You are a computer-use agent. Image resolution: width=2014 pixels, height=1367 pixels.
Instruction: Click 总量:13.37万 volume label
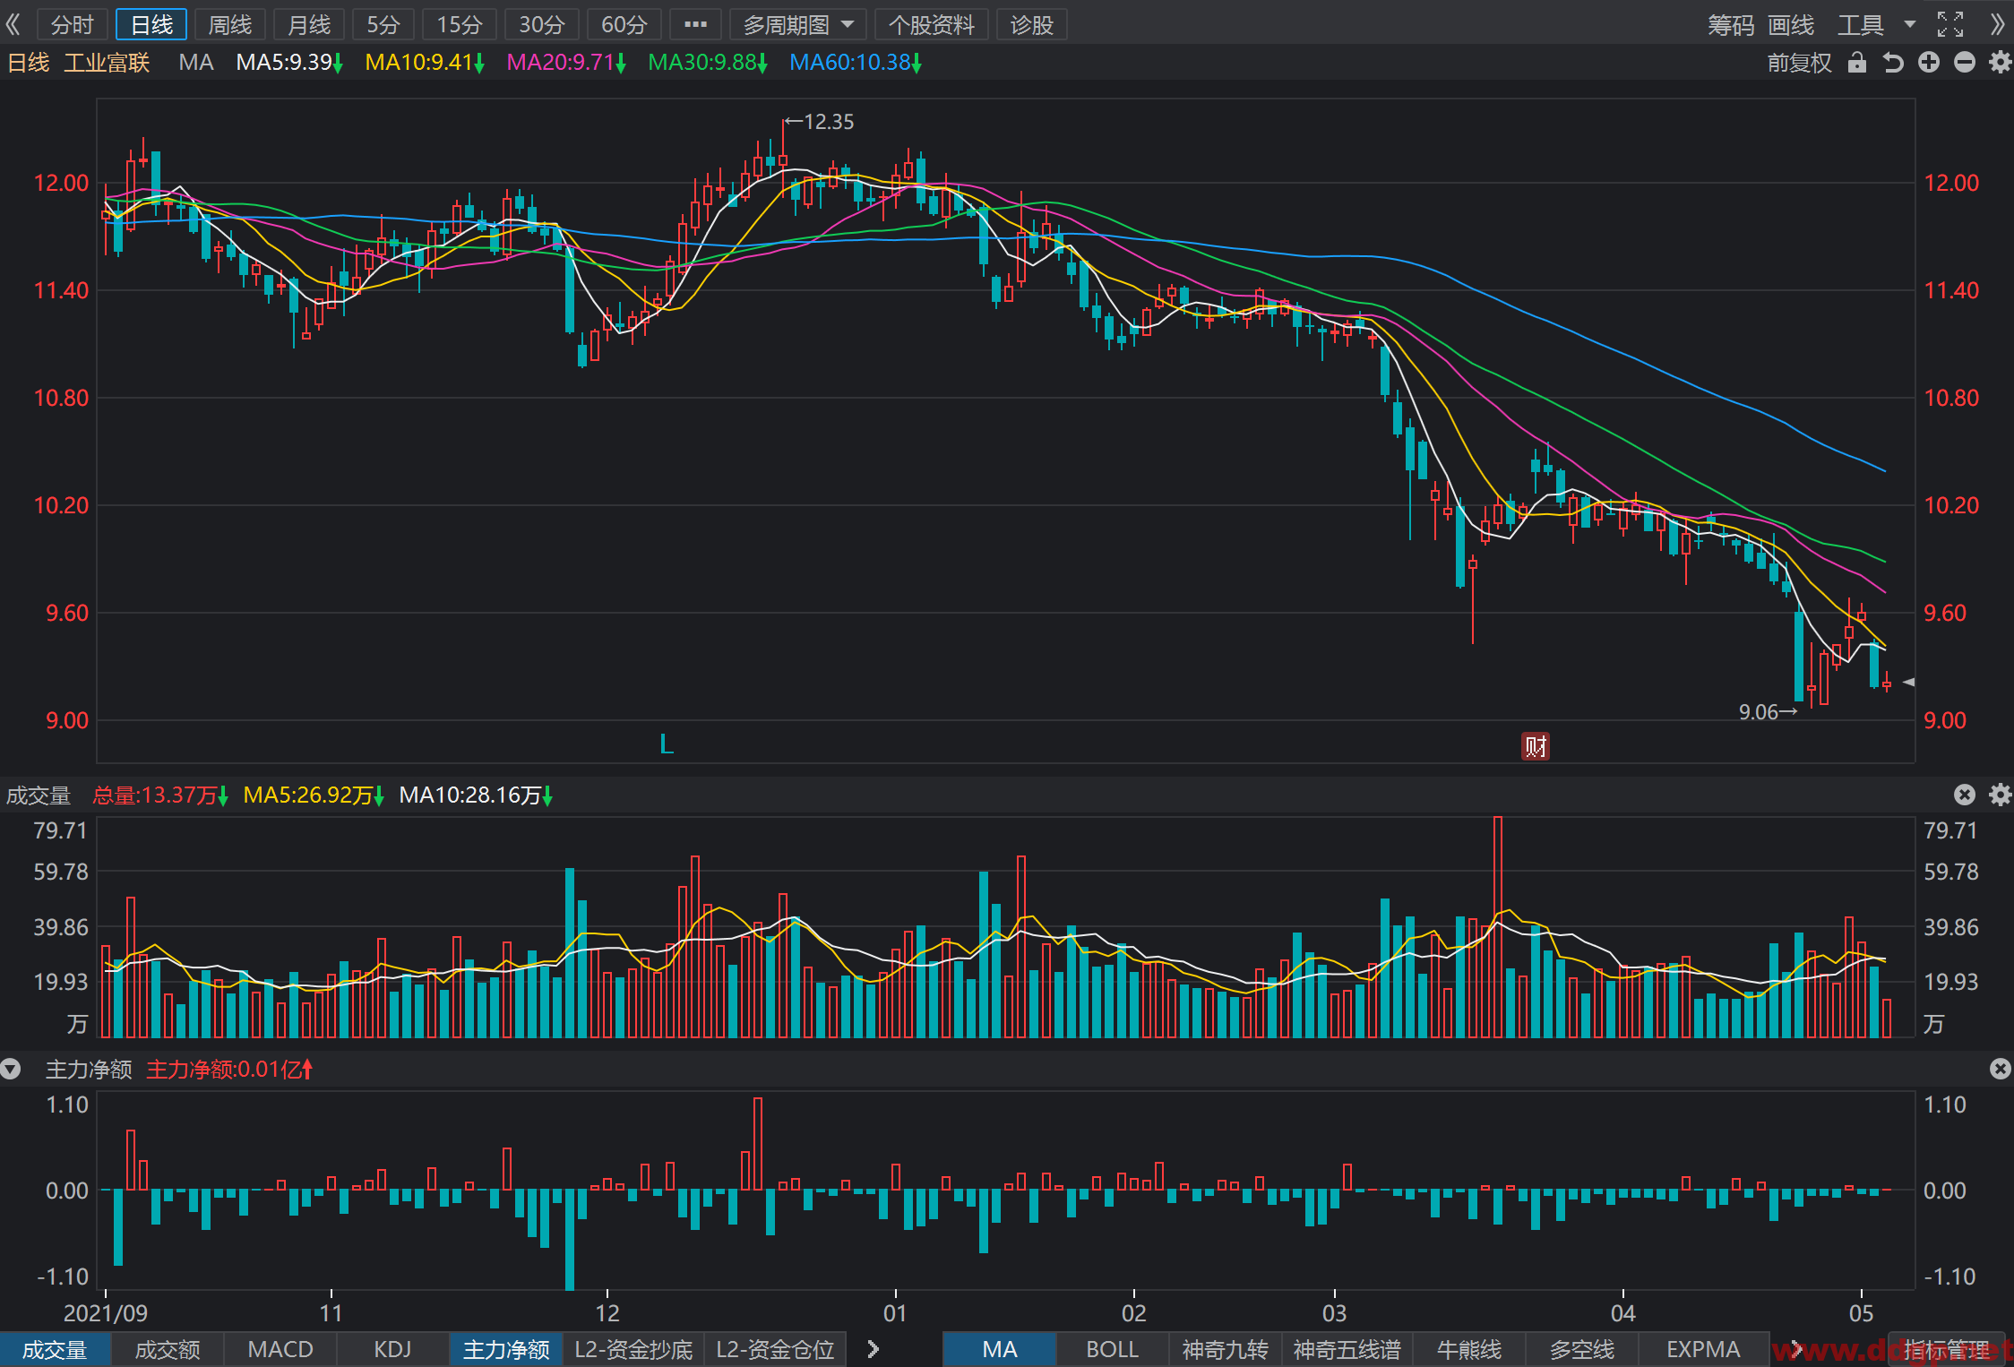160,795
